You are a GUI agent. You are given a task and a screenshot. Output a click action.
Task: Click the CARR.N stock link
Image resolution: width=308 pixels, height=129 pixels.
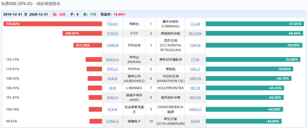(x=113, y=45)
